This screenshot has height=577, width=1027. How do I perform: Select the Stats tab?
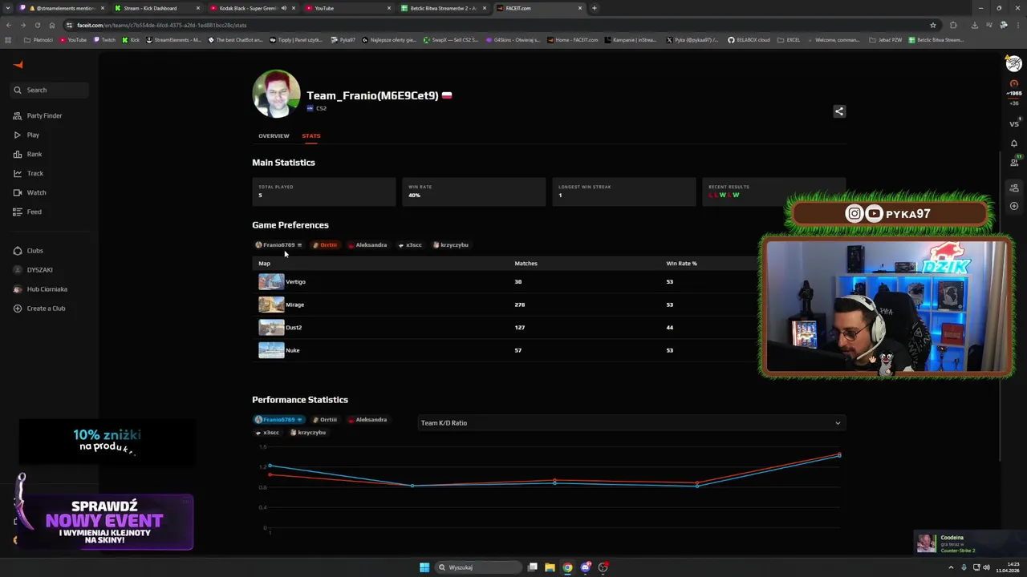(x=311, y=135)
